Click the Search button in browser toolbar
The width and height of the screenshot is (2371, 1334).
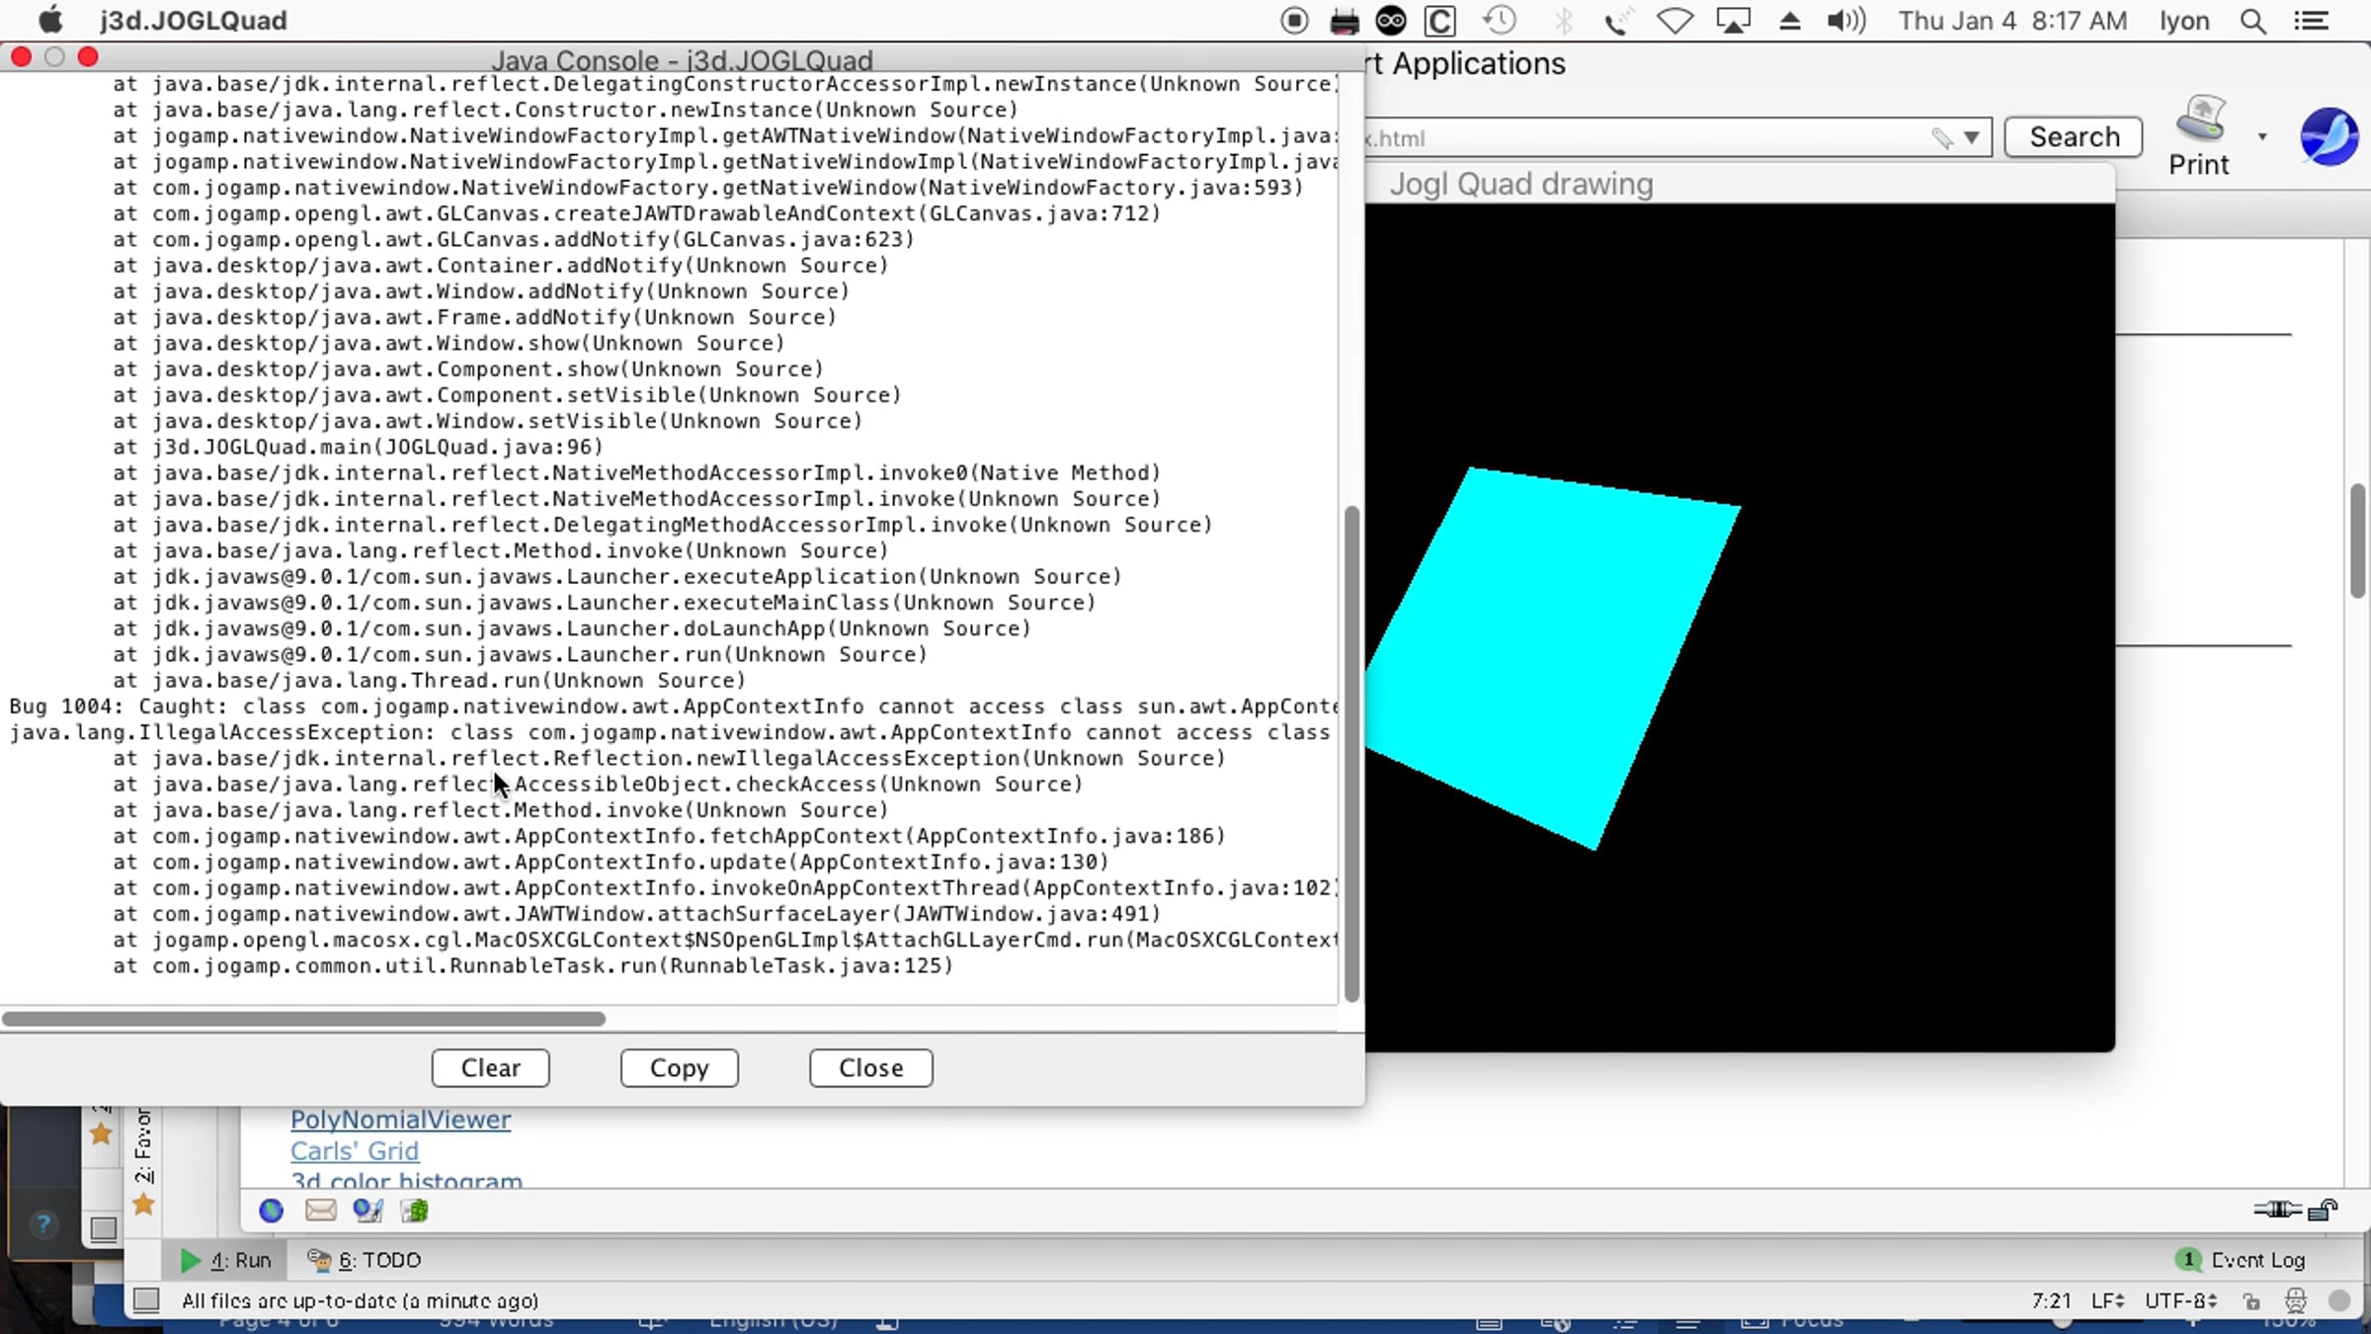(2074, 136)
